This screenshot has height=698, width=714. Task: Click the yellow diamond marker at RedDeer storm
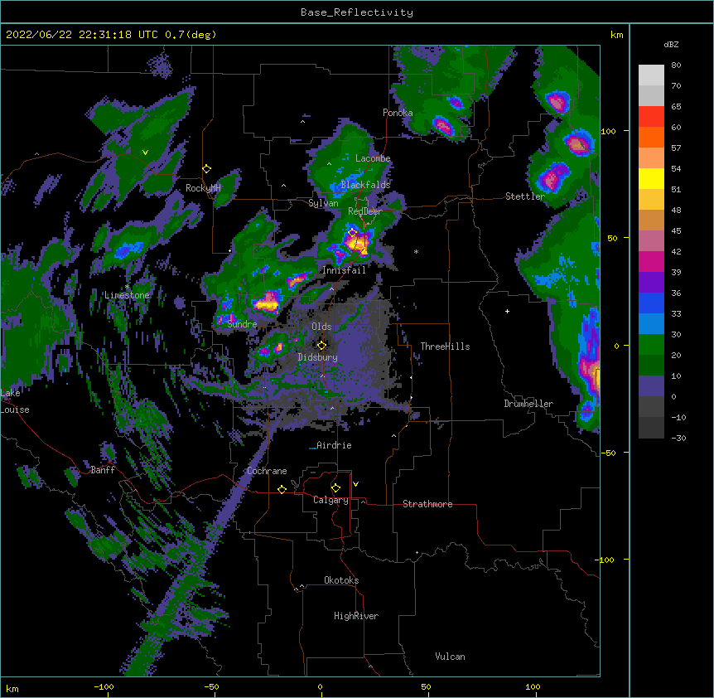tap(353, 233)
